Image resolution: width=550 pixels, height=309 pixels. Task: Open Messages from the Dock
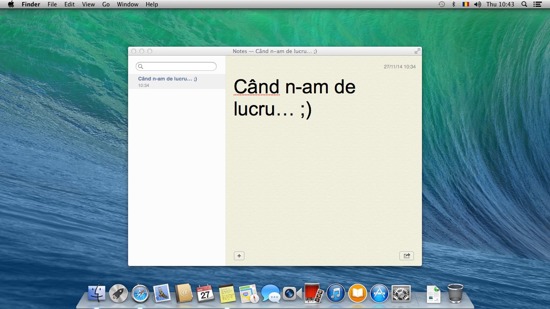point(270,294)
